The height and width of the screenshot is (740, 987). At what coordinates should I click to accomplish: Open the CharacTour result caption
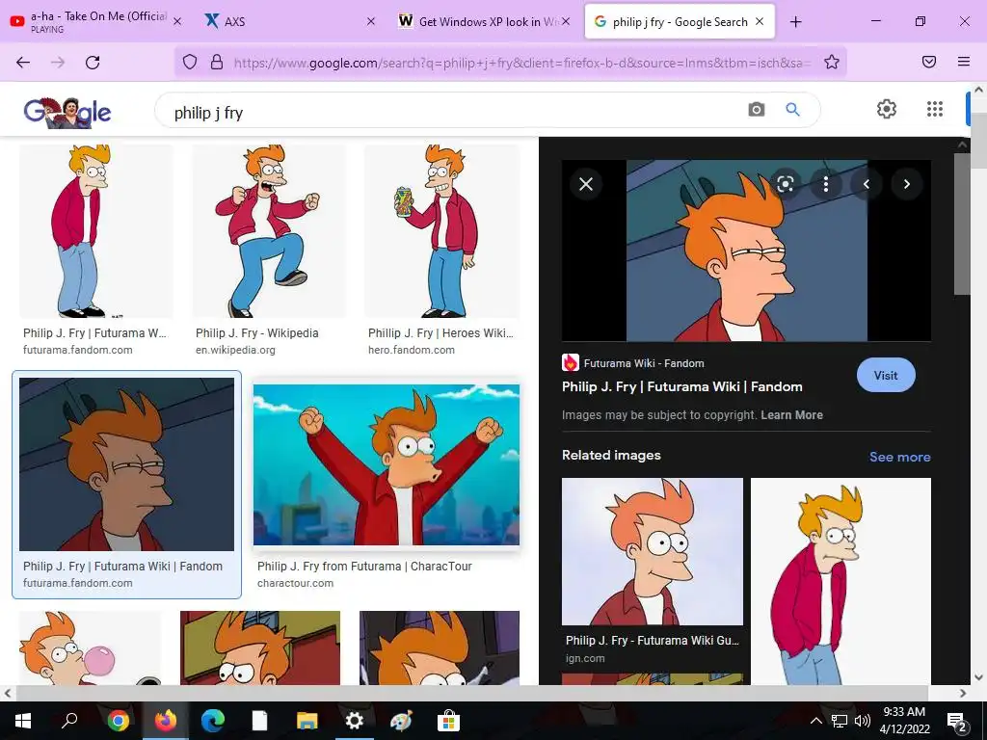(x=364, y=567)
